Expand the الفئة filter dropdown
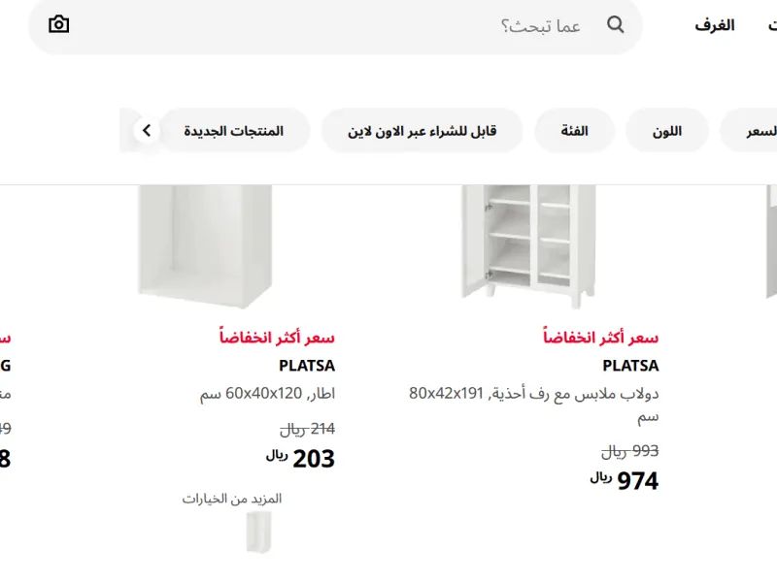 point(574,131)
